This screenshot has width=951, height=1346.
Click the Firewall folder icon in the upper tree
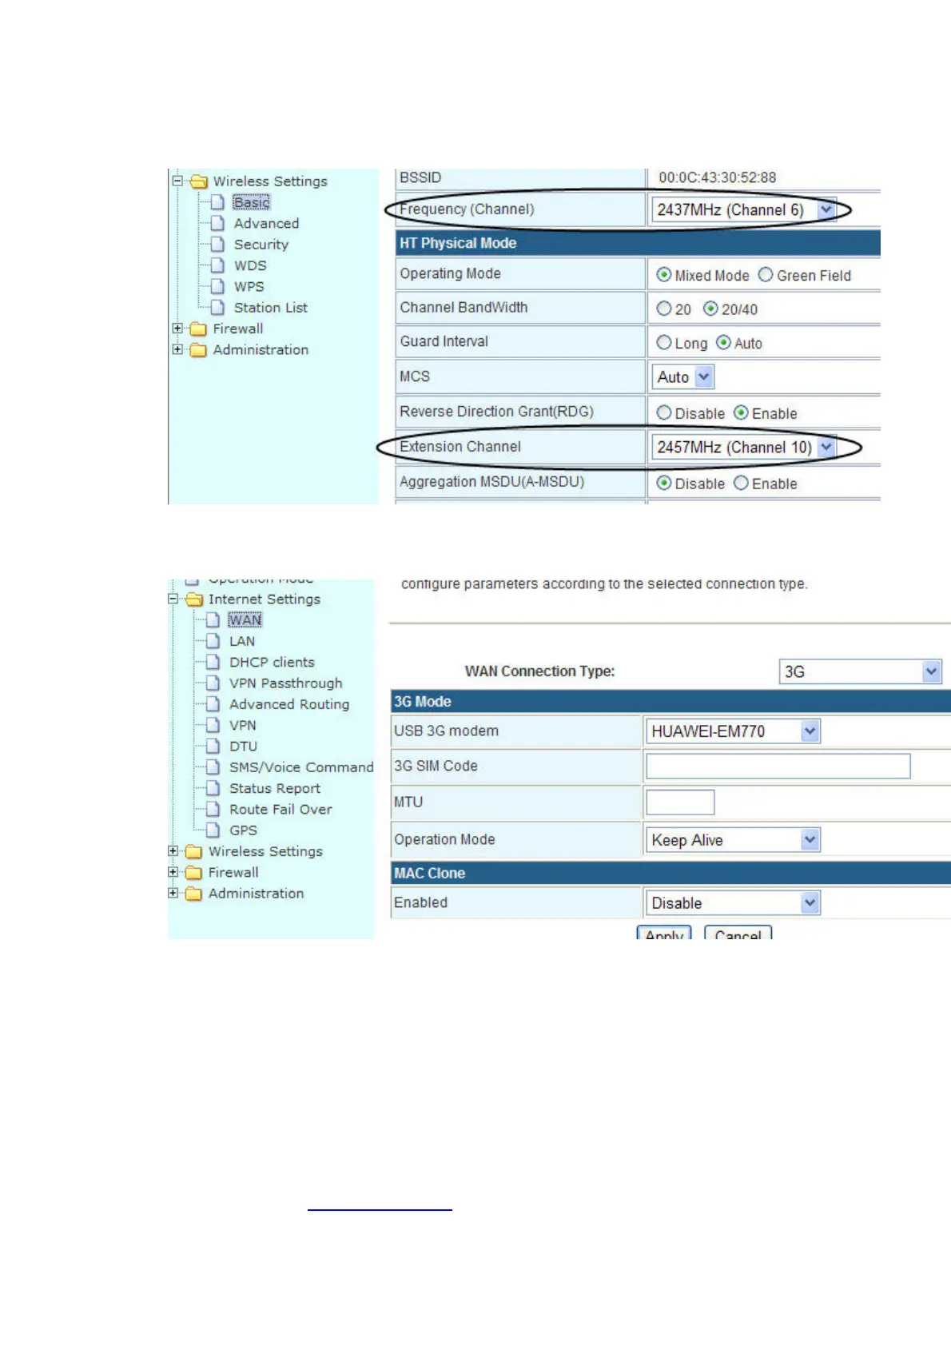198,329
